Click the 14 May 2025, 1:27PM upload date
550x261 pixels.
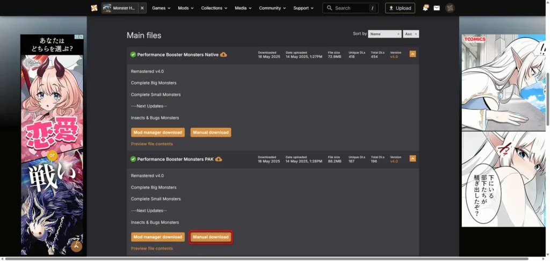(304, 56)
